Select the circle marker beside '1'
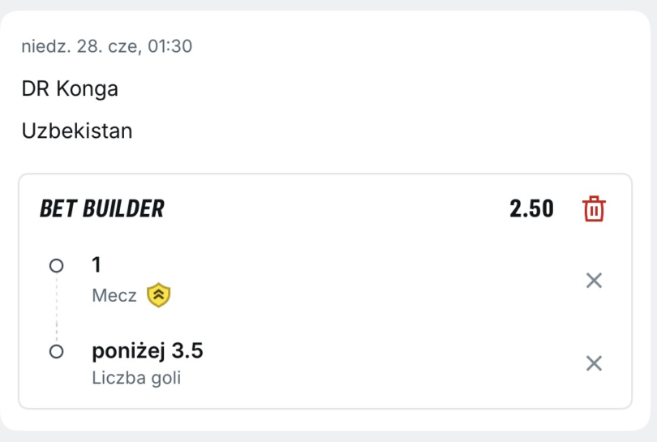657x442 pixels. [56, 266]
